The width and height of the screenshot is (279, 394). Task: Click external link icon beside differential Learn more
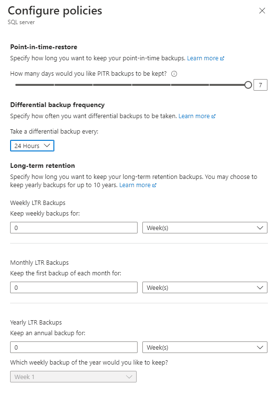(x=214, y=116)
